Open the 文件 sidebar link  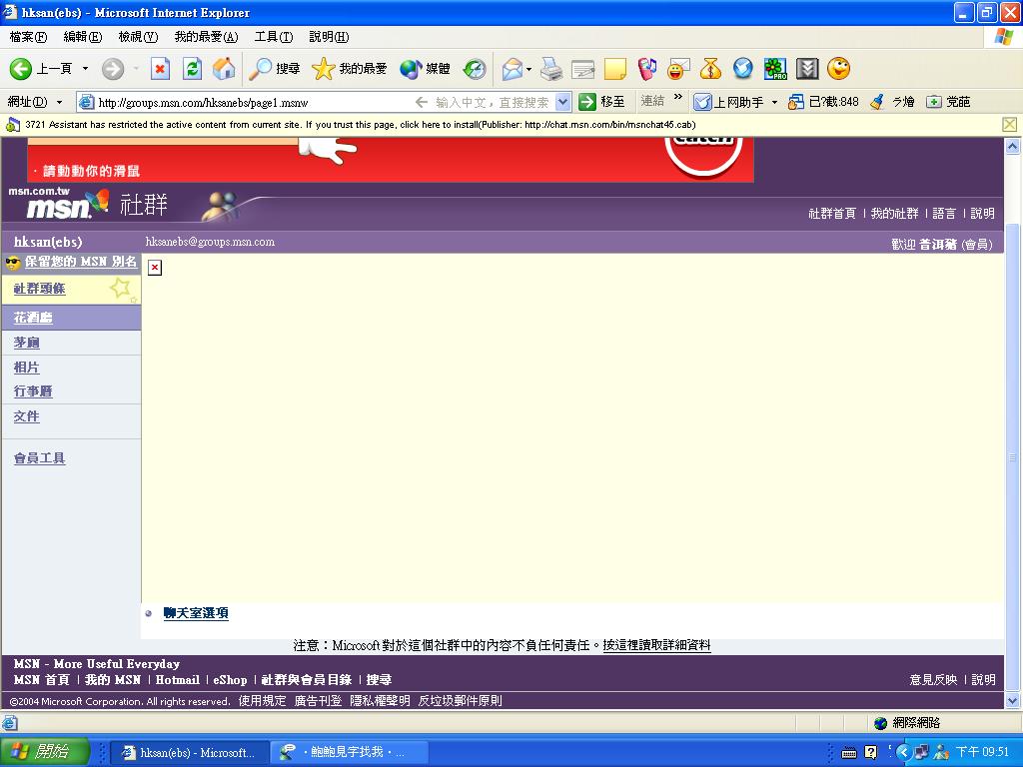(x=26, y=416)
